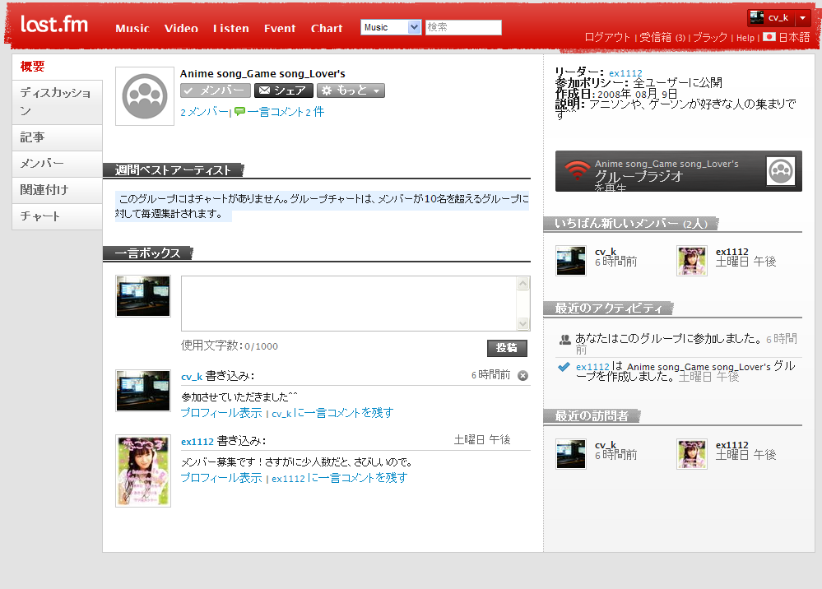Open the Listen menu
The image size is (822, 589).
tap(230, 28)
